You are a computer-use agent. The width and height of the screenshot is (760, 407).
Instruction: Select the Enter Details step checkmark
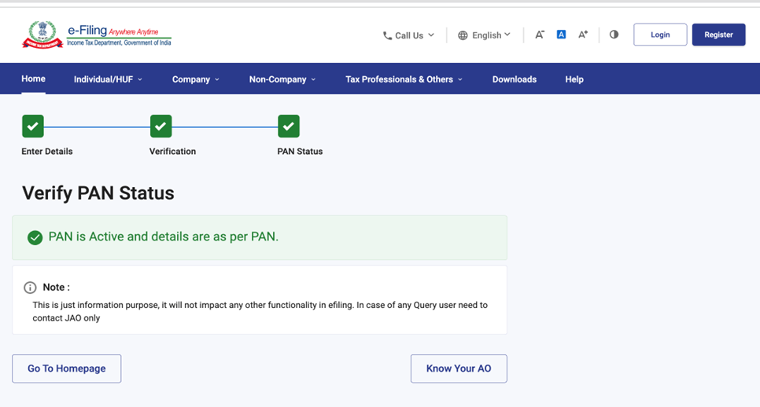(32, 126)
